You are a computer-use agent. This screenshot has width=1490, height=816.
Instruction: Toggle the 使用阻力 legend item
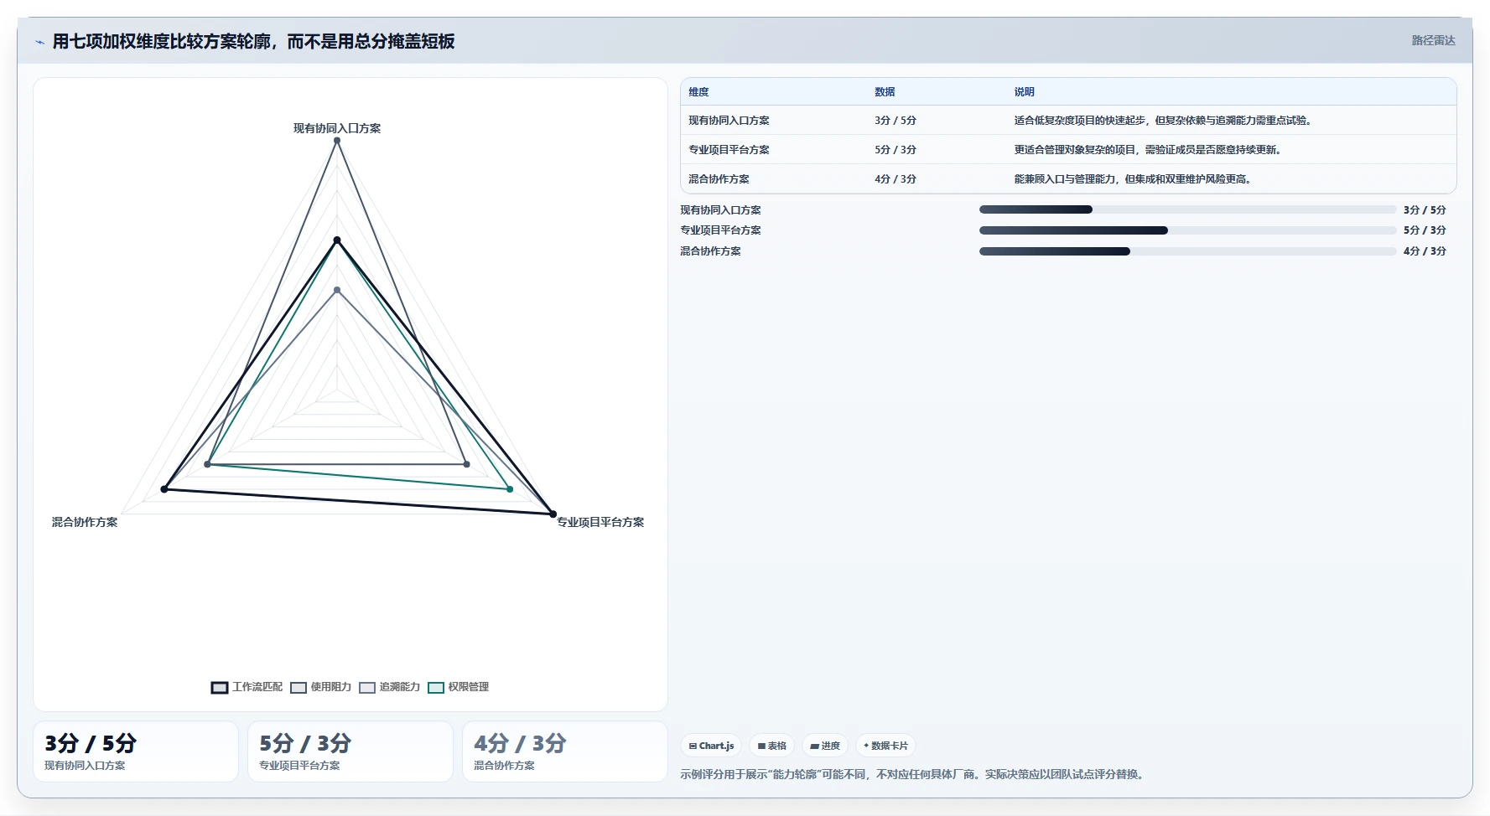[x=320, y=687]
